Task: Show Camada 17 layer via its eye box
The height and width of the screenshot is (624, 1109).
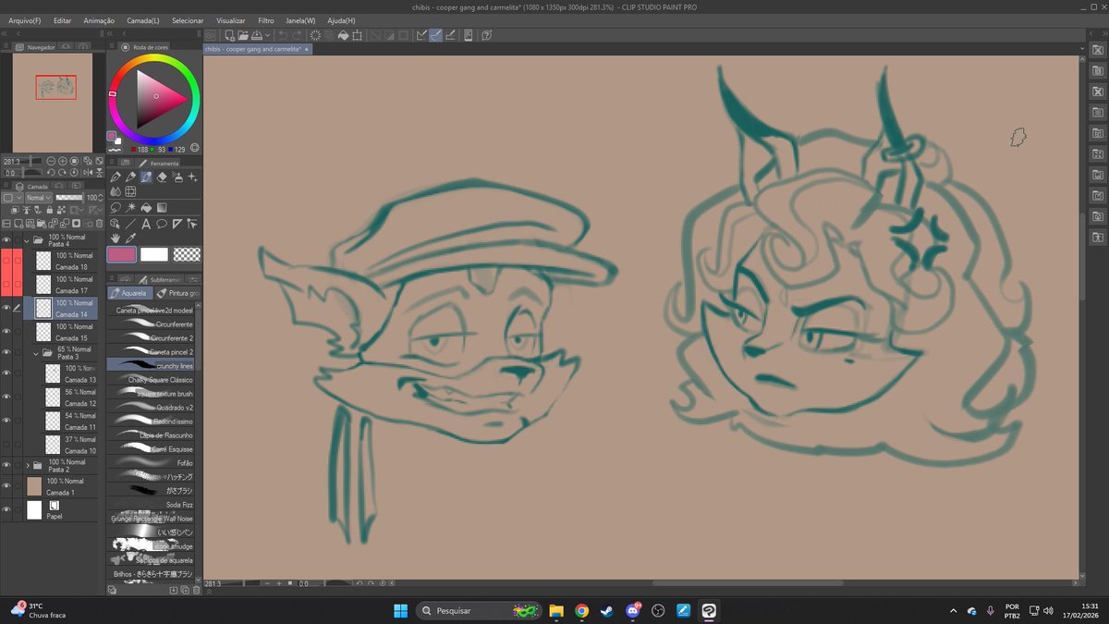Action: 6,283
